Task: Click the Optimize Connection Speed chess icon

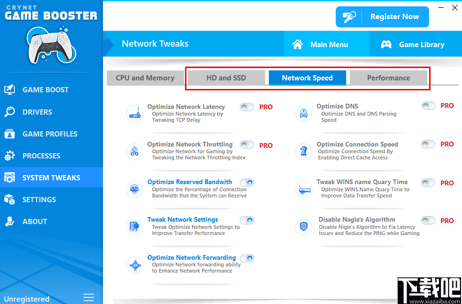Action: (x=304, y=151)
